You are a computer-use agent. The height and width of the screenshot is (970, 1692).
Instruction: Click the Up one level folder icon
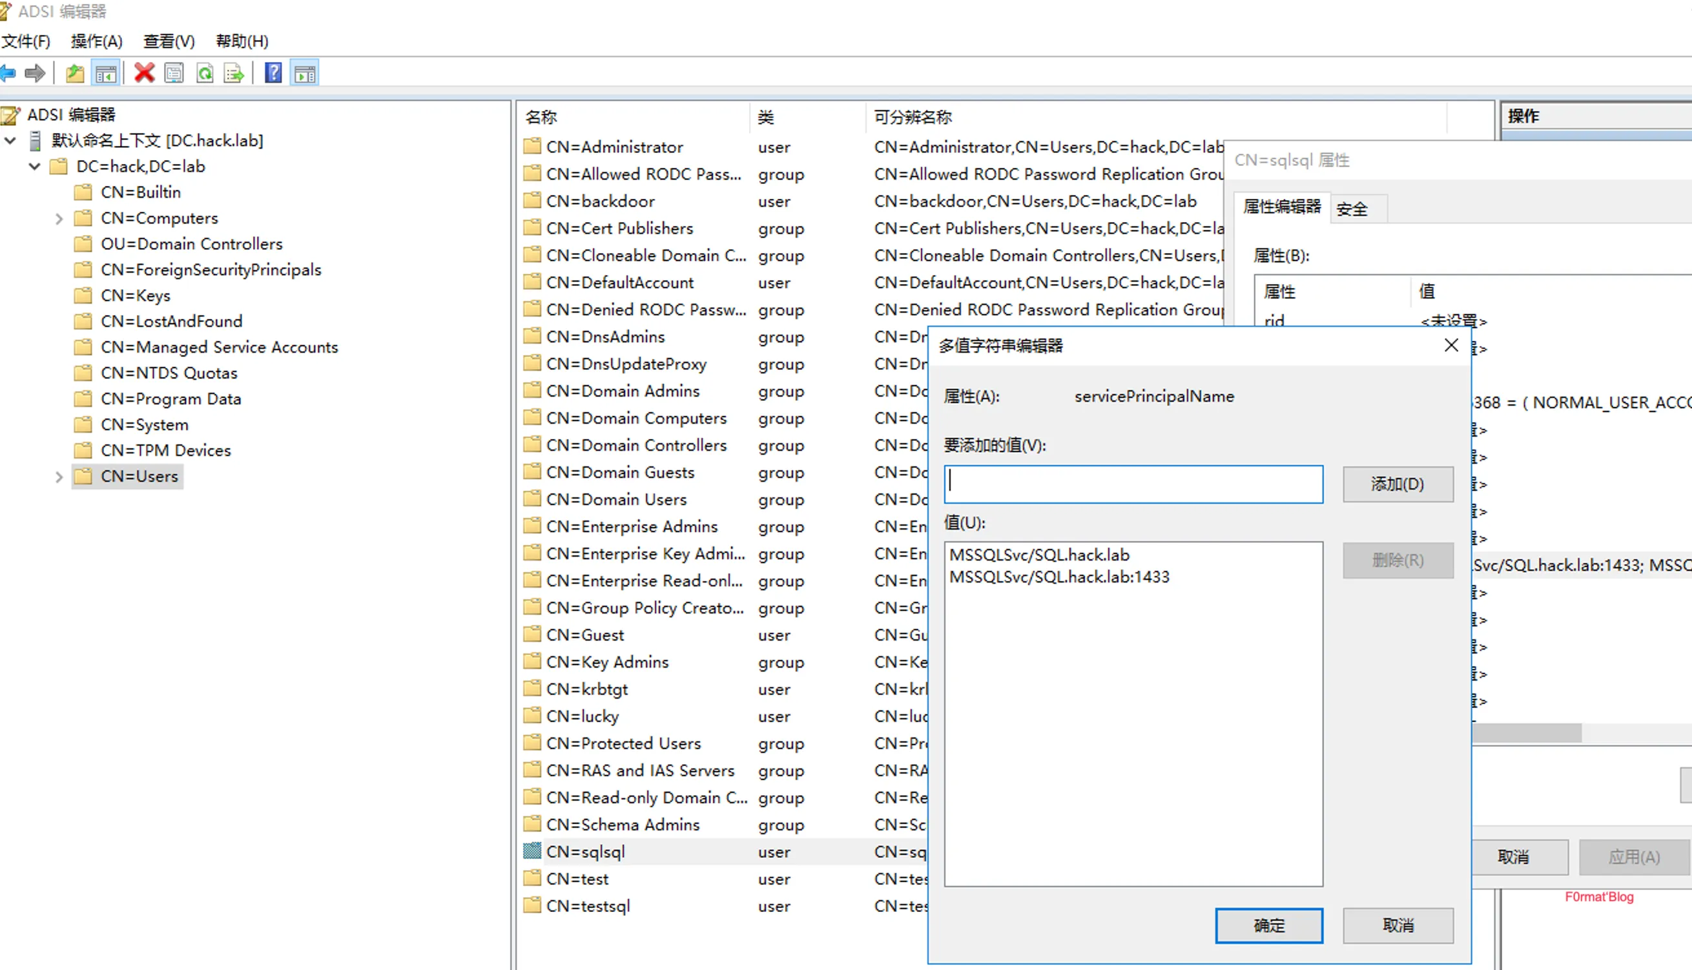point(76,73)
